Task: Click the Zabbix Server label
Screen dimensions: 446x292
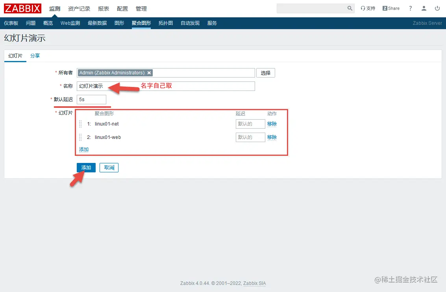Action: pos(427,23)
